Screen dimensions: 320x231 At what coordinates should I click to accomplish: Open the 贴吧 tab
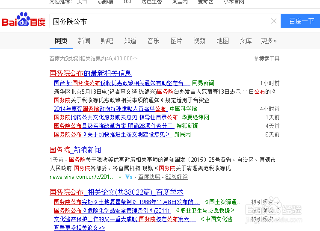tap(107, 41)
